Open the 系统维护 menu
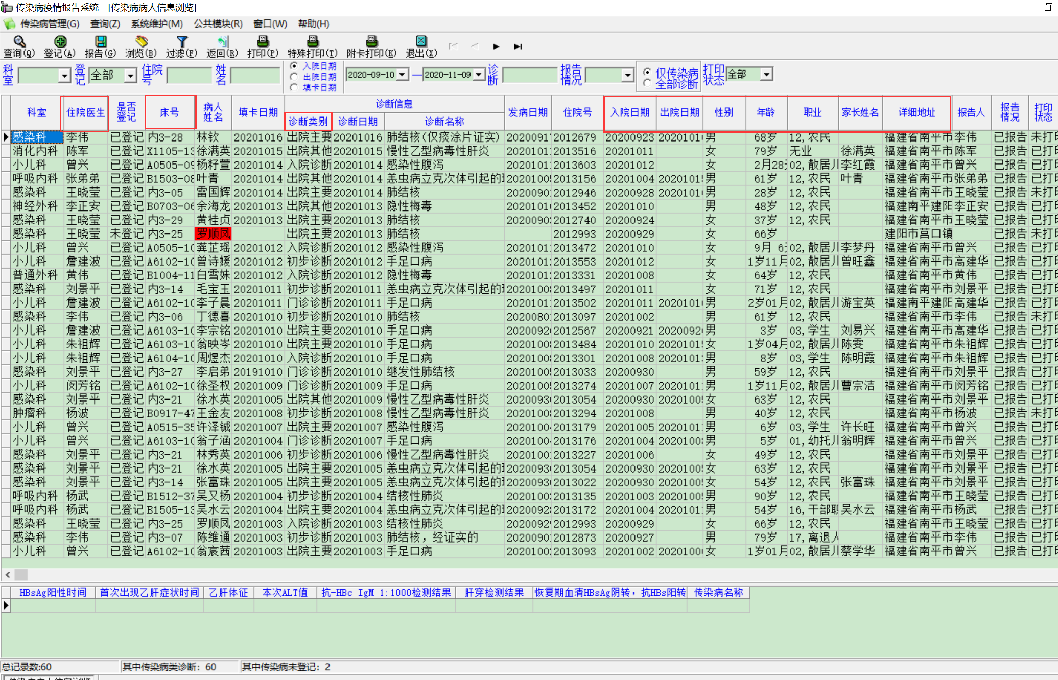This screenshot has width=1058, height=680. coord(156,24)
